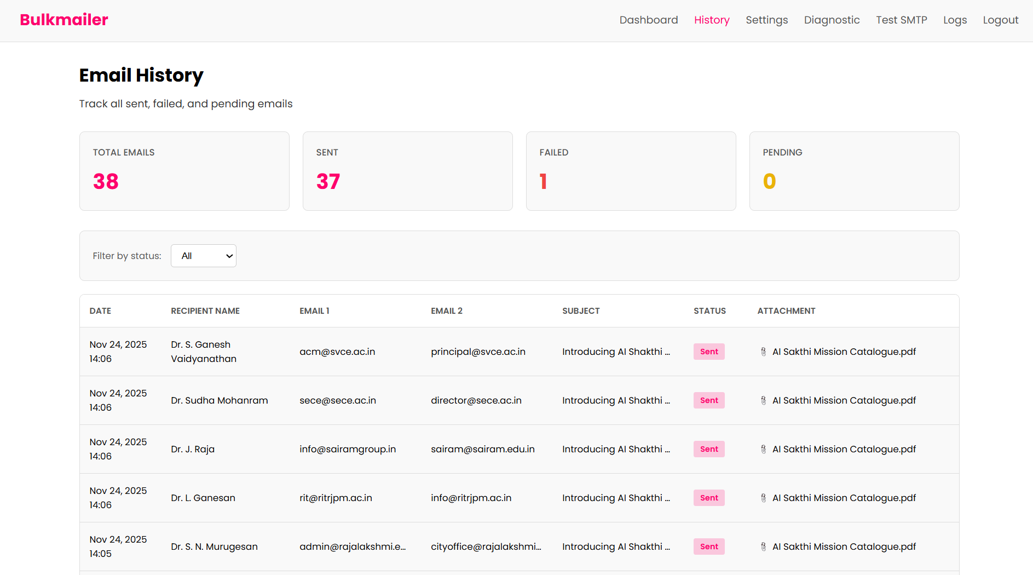Open the Test SMTP page
1033x575 pixels.
click(x=902, y=20)
